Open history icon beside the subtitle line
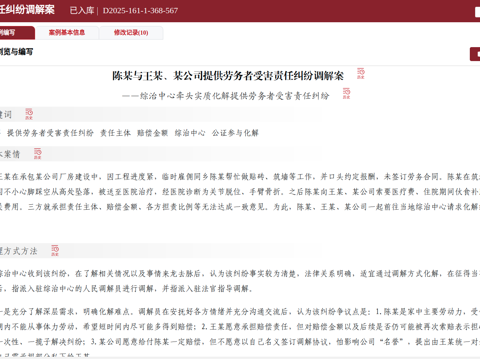Image resolution: width=480 pixels, height=360 pixels. coord(346,93)
